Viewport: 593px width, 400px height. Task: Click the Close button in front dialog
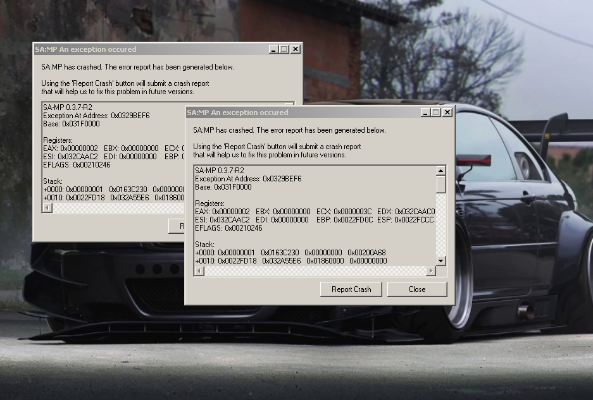pyautogui.click(x=417, y=289)
